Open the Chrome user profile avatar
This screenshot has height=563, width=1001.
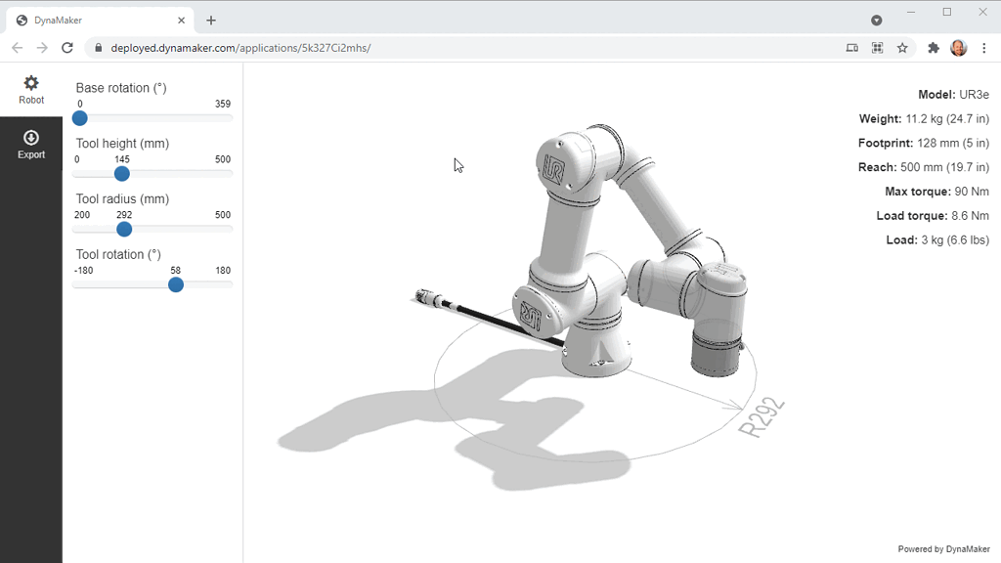[x=957, y=47]
